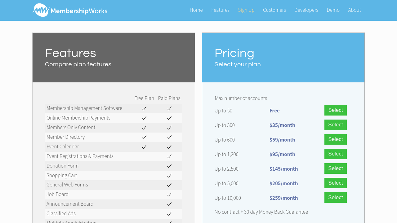Open the Sign Up menu item
Viewport: 397px width, 223px height.
pyautogui.click(x=246, y=10)
